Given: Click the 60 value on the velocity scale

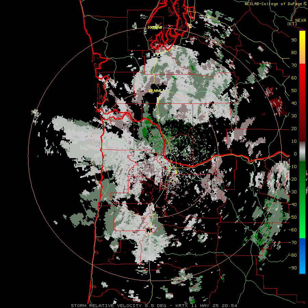Looking at the screenshot, I should click(294, 78).
